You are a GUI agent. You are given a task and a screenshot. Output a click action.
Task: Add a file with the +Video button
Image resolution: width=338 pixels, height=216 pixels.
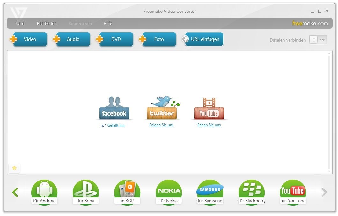click(x=29, y=39)
